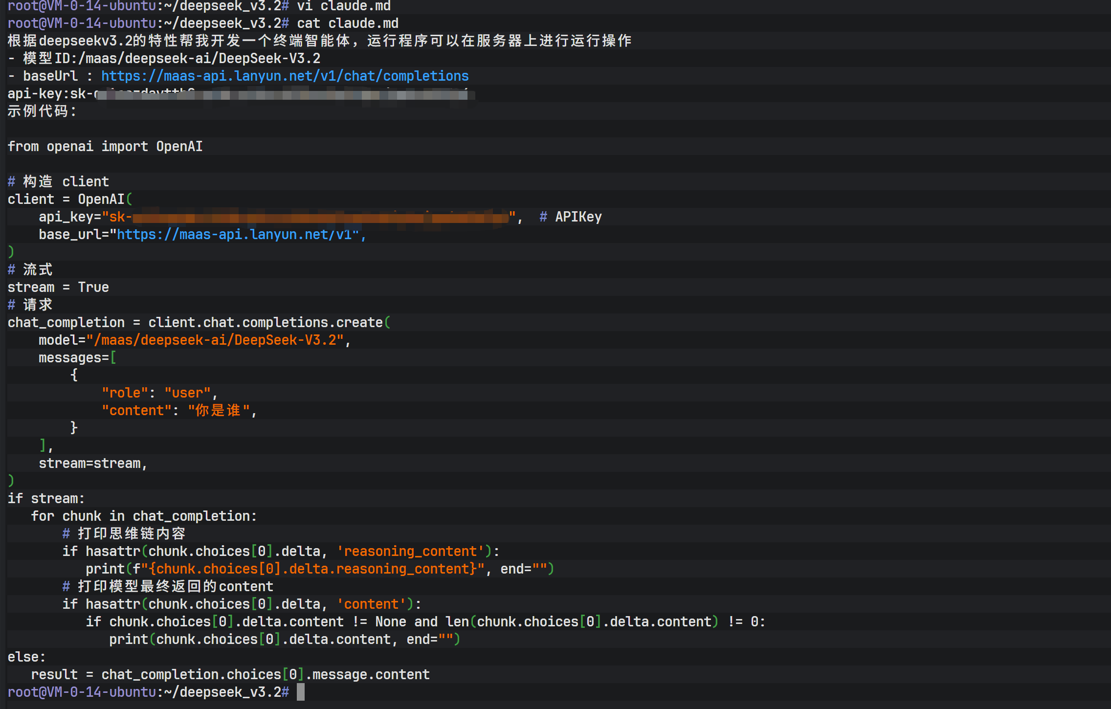
Task: Click the 'stream=stream,' argument line
Action: (93, 464)
